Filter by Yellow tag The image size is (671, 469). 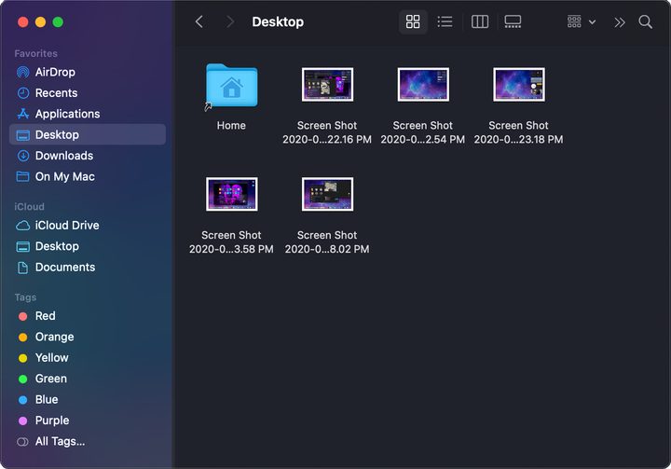[x=88, y=358]
